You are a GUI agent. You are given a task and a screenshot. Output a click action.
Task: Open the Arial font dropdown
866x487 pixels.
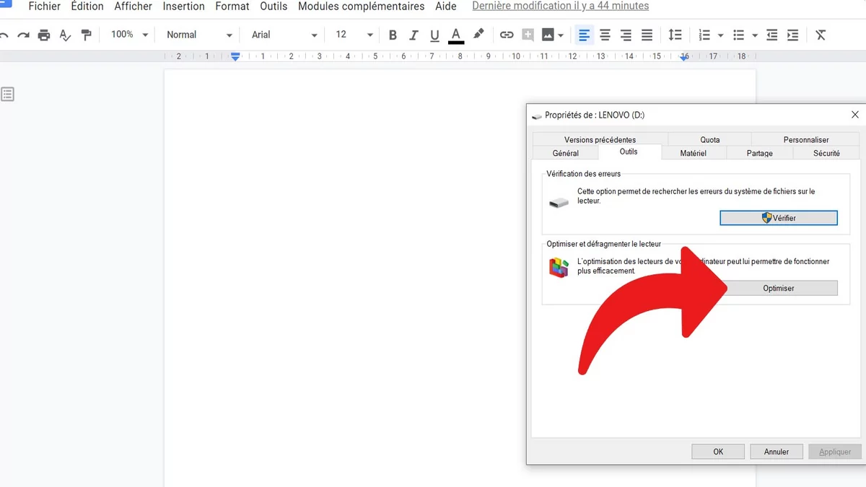point(284,34)
